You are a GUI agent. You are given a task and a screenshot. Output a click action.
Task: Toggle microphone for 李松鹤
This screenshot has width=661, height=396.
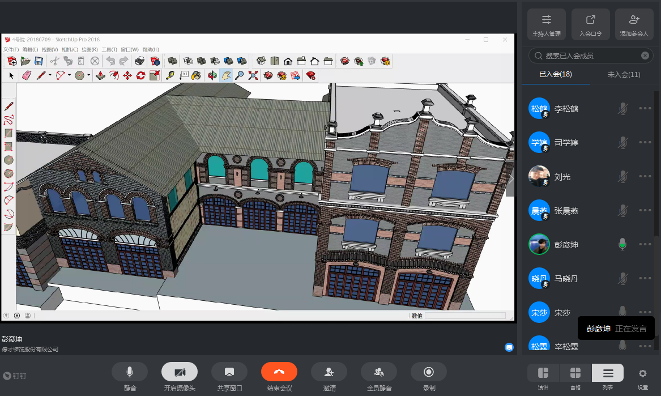(622, 109)
